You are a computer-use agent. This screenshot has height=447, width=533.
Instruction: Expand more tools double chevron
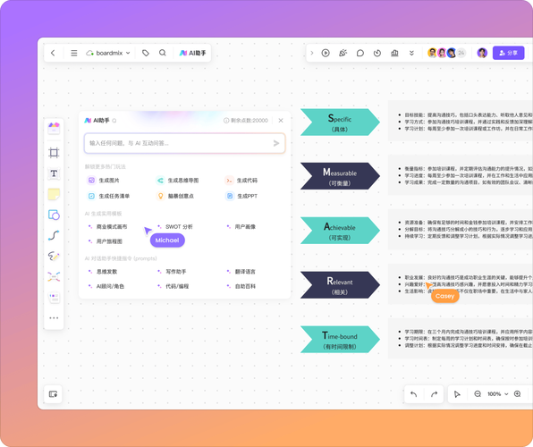[411, 53]
